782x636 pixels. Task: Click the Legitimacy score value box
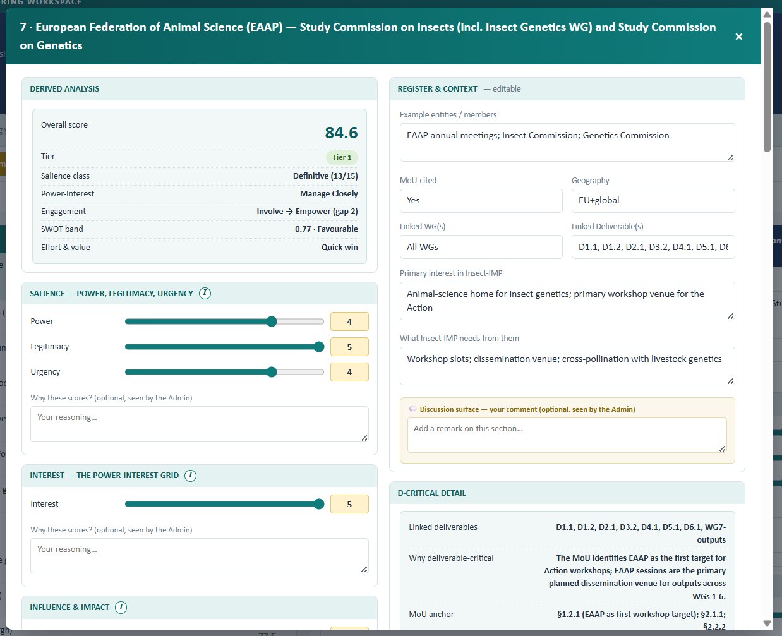pyautogui.click(x=349, y=347)
